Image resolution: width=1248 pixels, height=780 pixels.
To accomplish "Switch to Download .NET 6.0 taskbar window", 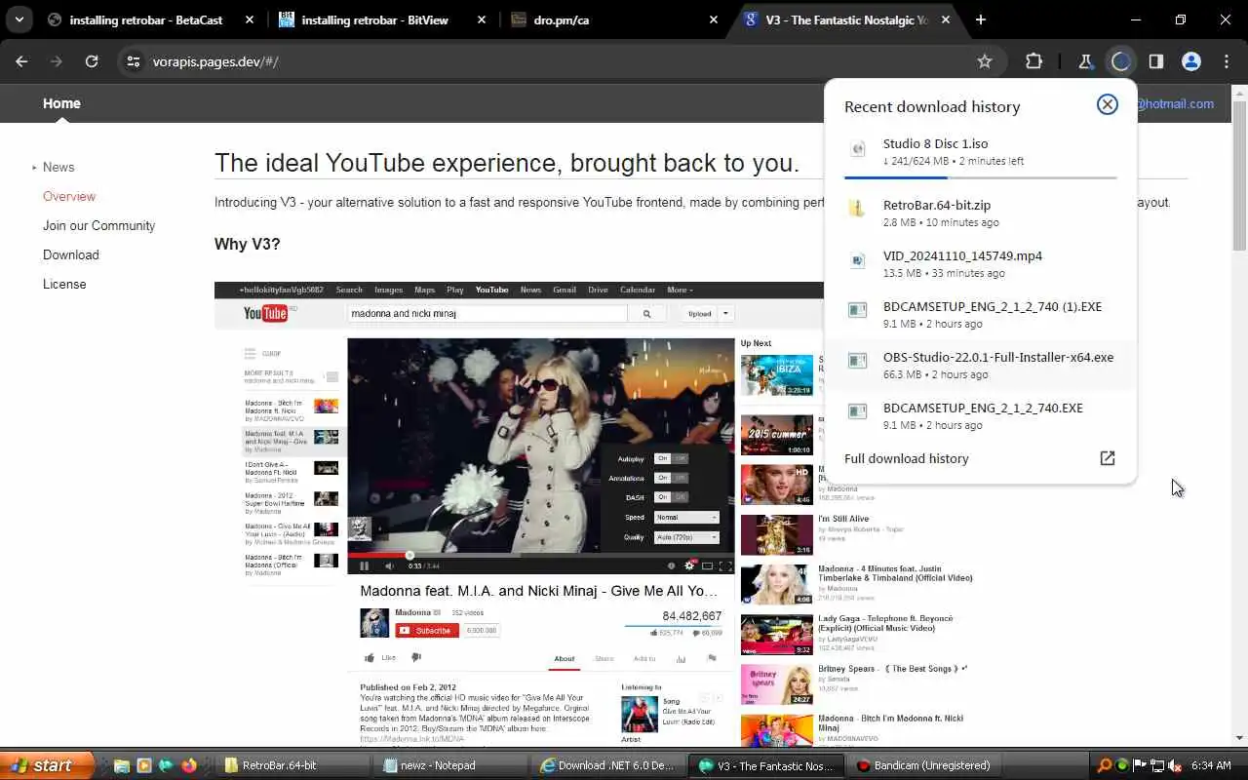I will tap(611, 765).
